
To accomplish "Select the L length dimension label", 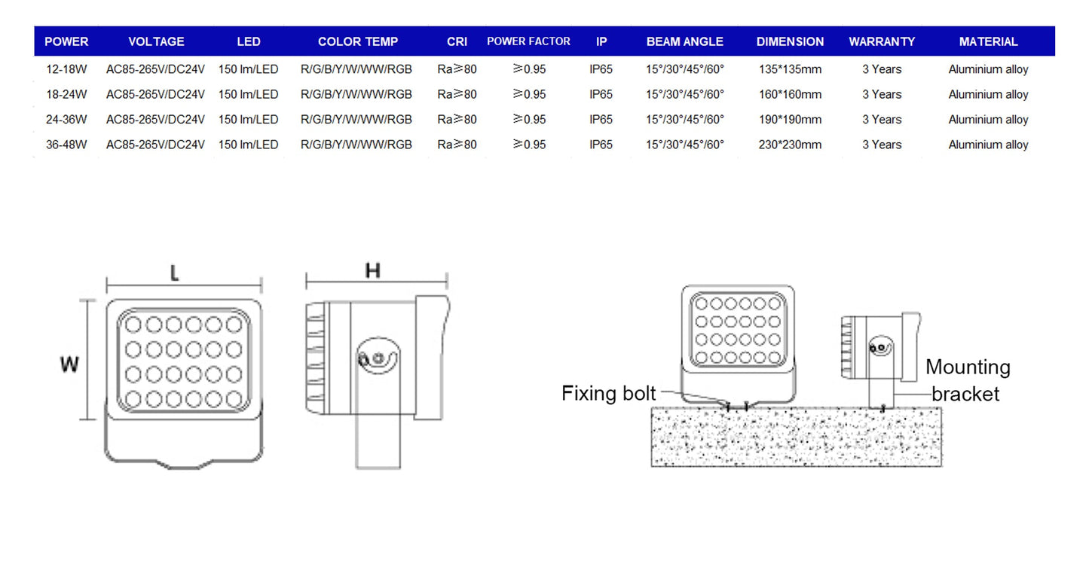I will 175,274.
